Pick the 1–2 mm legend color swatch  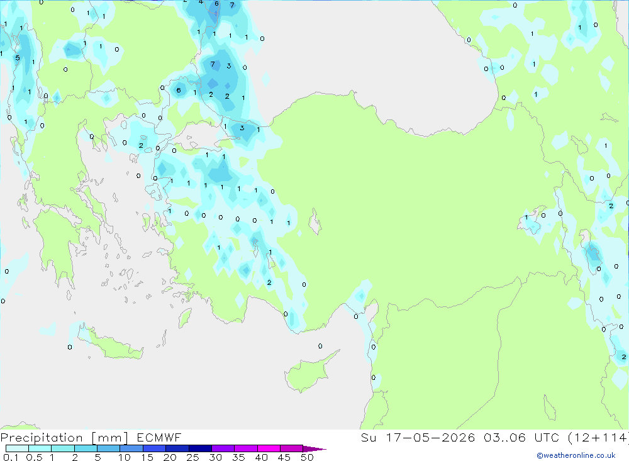62,448
